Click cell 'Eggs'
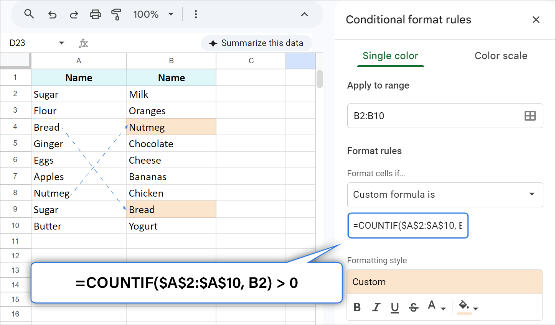Screen dimensions: 556x325 click(79, 160)
